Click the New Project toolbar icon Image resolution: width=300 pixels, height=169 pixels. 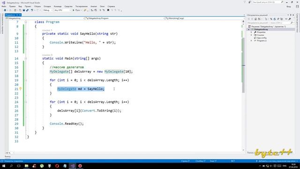(x=15, y=10)
